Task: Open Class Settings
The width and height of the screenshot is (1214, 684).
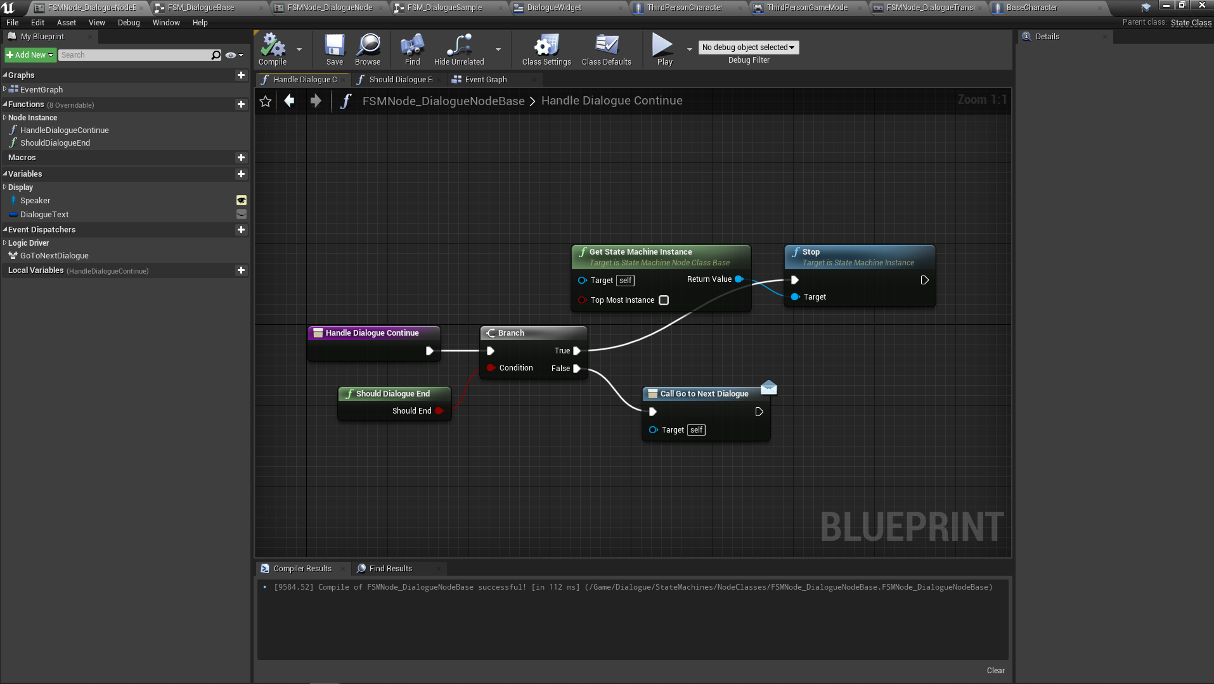Action: (546, 49)
